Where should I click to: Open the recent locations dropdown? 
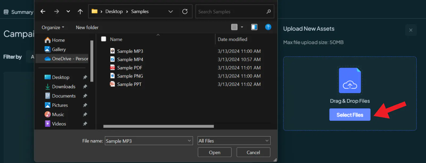click(x=68, y=11)
